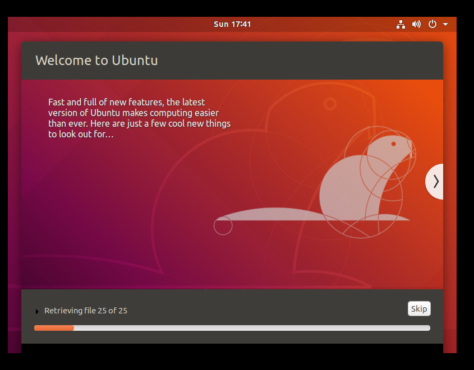The height and width of the screenshot is (370, 474).
Task: Click the 'Fast and full of new features' paragraph
Action: (139, 118)
